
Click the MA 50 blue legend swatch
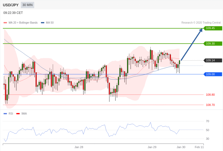click(x=43, y=23)
